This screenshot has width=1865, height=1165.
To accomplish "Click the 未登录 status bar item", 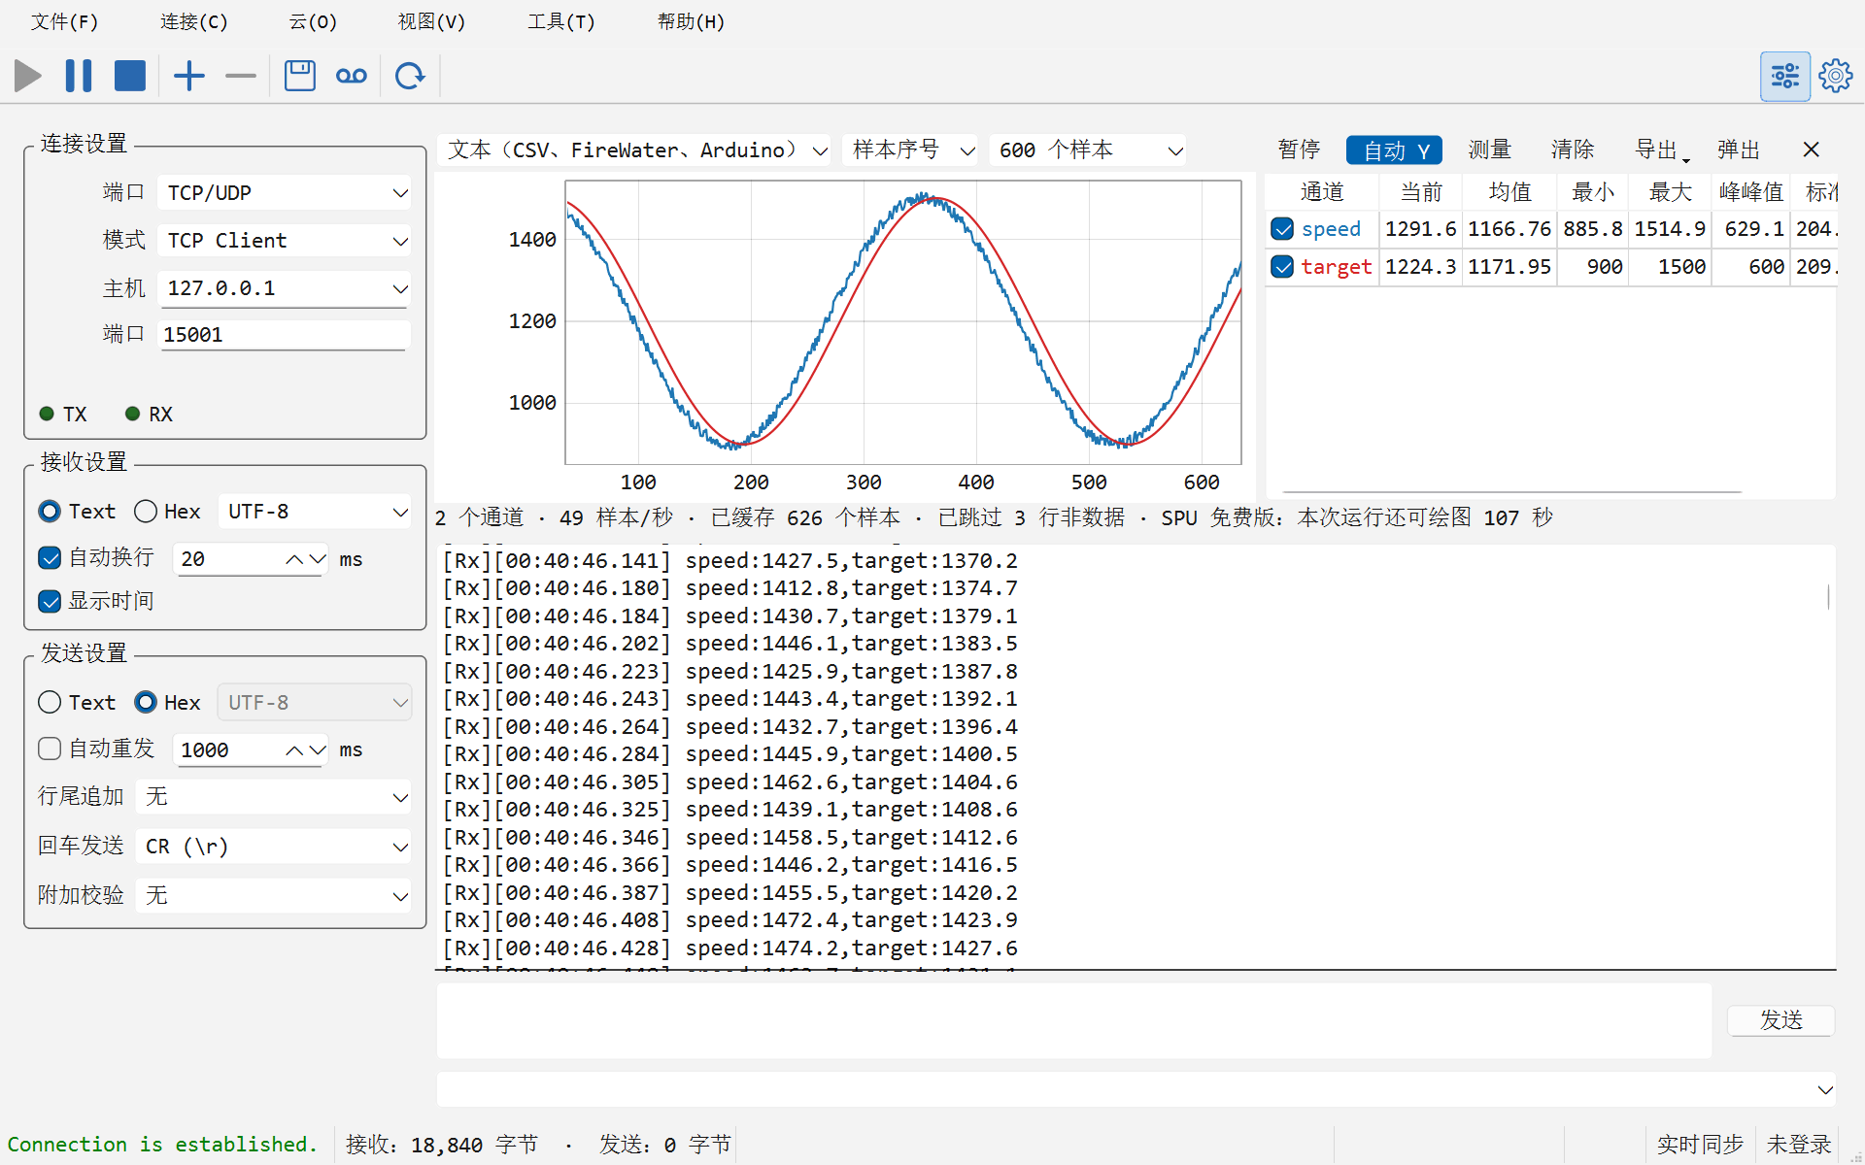I will 1799,1145.
